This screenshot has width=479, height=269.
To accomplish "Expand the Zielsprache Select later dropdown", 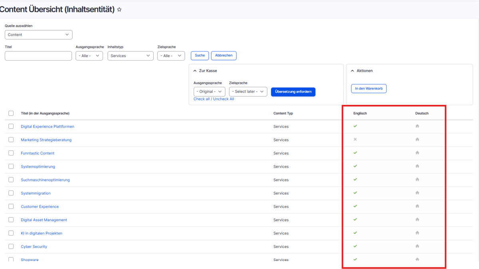I will pyautogui.click(x=247, y=92).
